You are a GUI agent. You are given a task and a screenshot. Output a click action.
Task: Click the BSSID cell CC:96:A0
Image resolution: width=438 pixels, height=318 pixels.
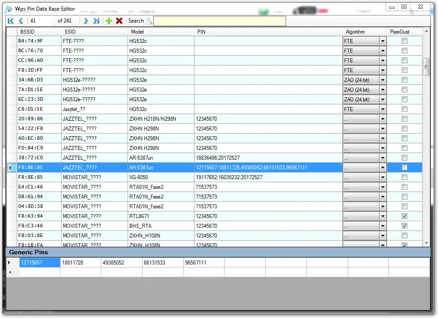coord(39,60)
